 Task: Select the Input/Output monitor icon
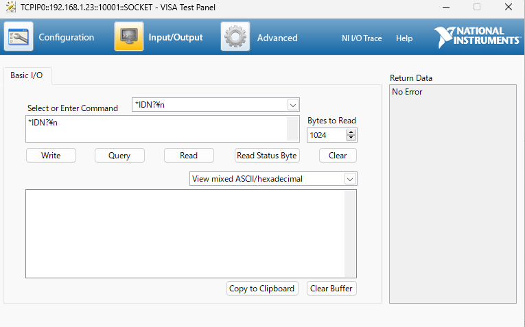click(x=129, y=36)
